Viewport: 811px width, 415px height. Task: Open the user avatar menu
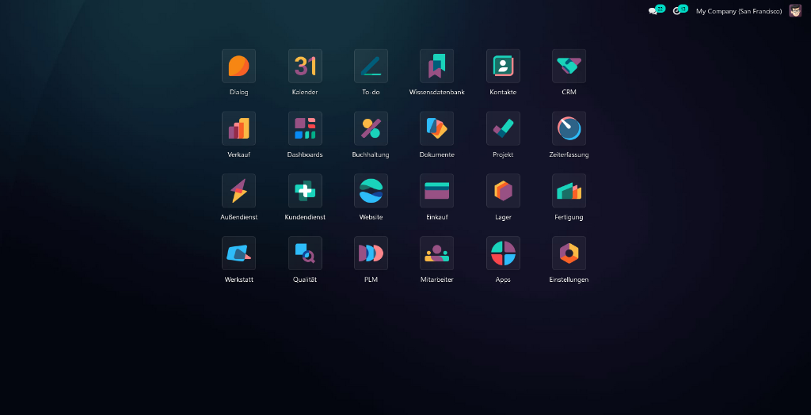click(x=795, y=10)
